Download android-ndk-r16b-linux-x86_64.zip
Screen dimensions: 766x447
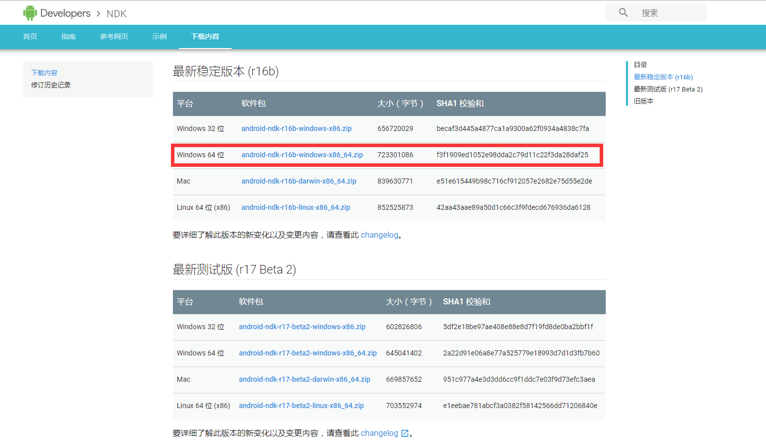coord(296,207)
